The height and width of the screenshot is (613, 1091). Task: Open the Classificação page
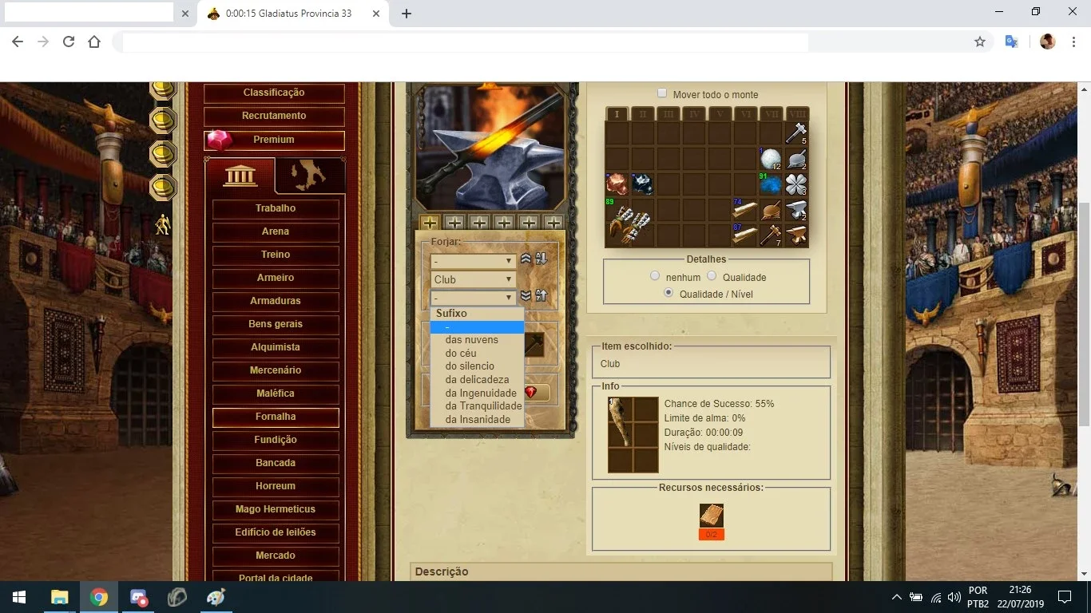click(274, 93)
